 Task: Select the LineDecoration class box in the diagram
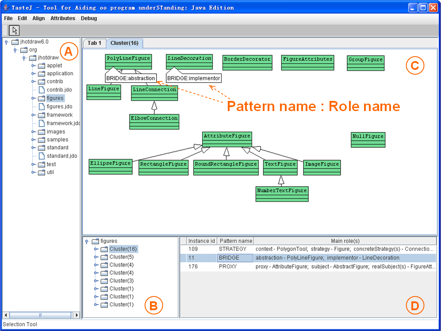189,62
